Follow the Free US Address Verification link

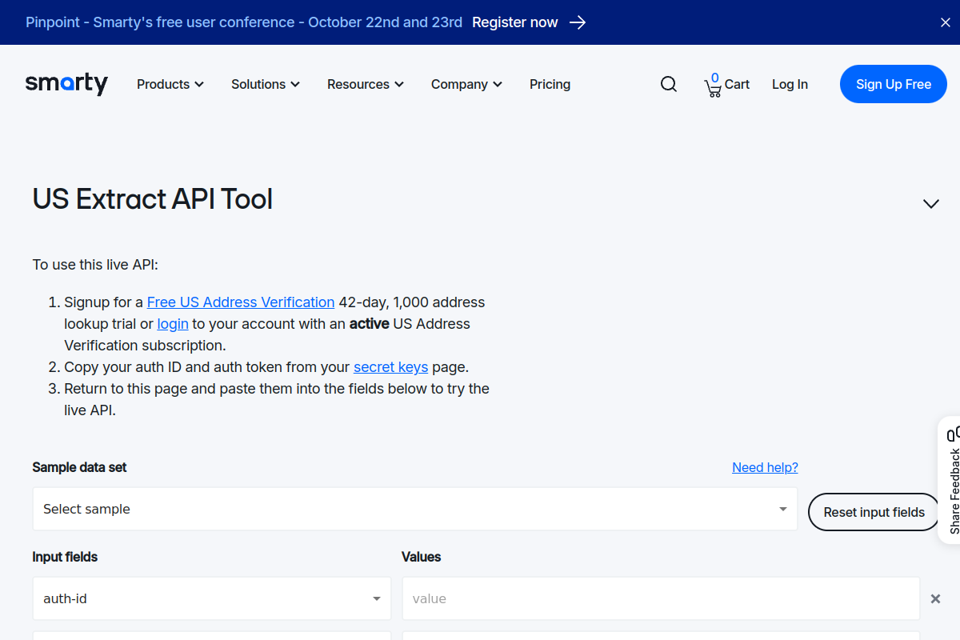(x=241, y=302)
